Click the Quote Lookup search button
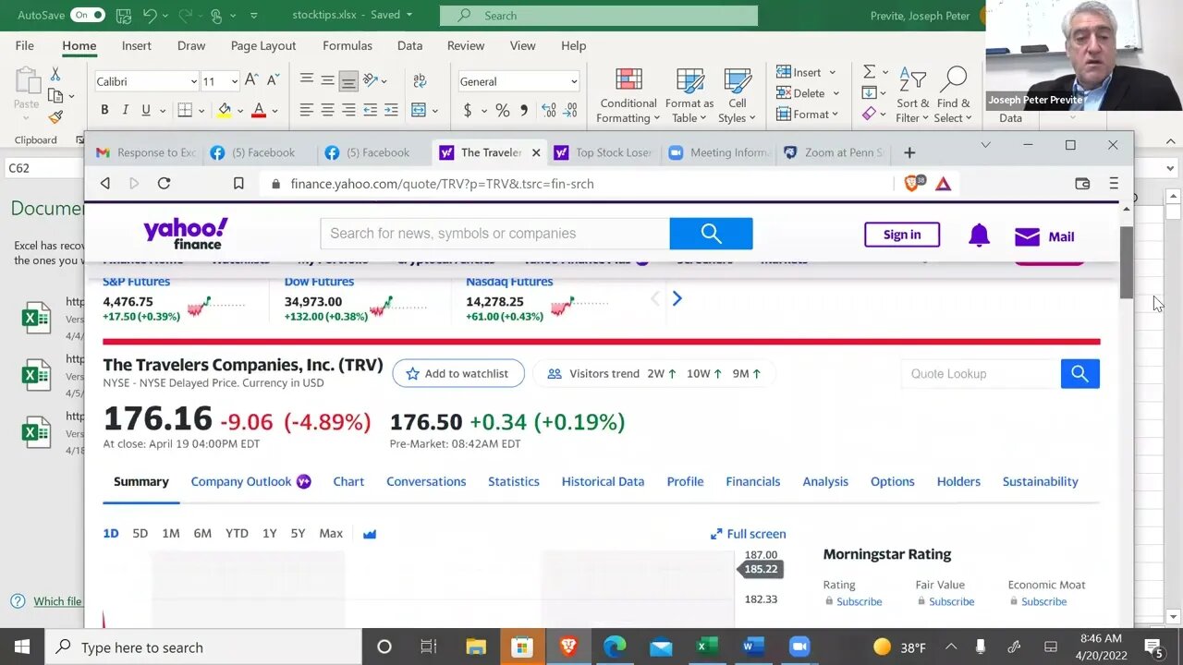This screenshot has height=665, width=1183. (x=1079, y=373)
